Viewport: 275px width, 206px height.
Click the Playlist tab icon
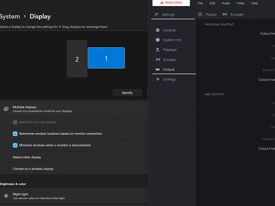[x=200, y=14]
